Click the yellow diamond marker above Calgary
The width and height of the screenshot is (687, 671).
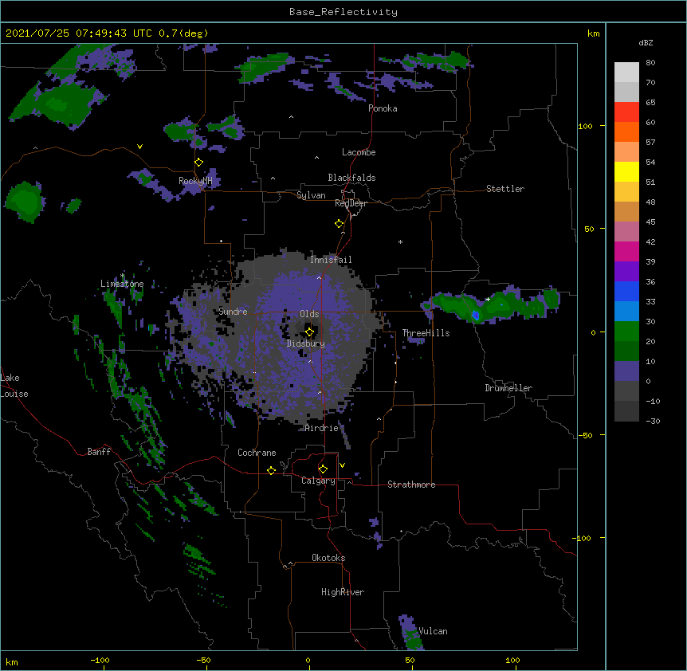pos(323,469)
